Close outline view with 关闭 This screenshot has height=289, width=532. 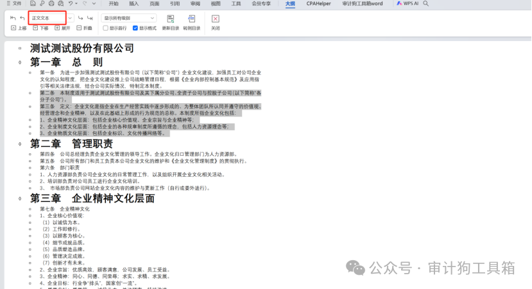pyautogui.click(x=216, y=22)
